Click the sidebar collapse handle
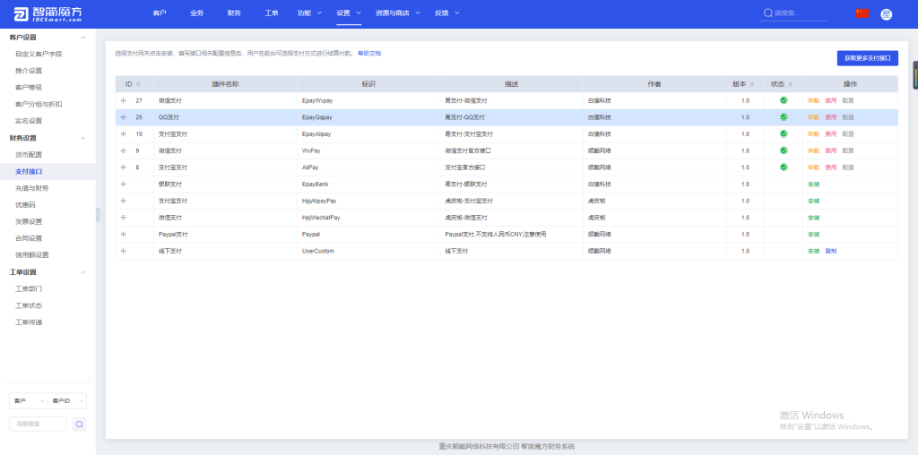Image resolution: width=918 pixels, height=455 pixels. [x=98, y=215]
